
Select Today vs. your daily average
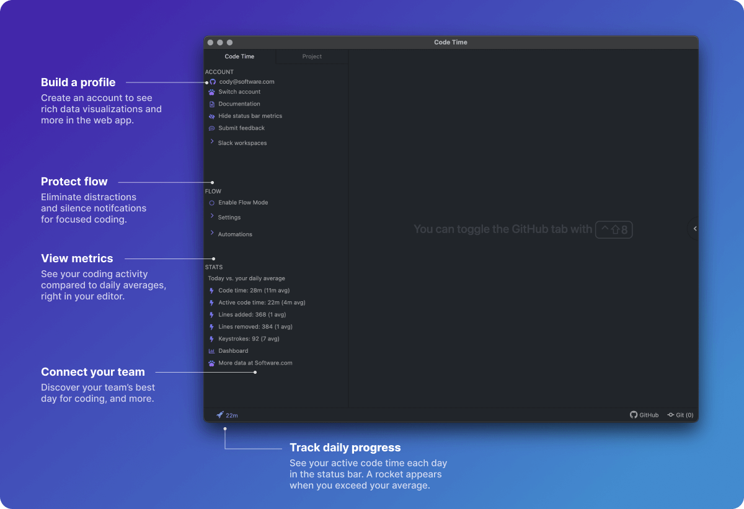coord(246,278)
